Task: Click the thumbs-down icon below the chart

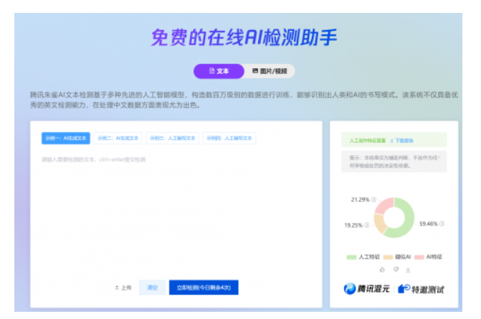Action: pos(394,270)
